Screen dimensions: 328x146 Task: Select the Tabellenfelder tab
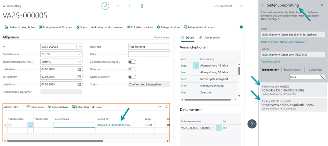[269, 70]
